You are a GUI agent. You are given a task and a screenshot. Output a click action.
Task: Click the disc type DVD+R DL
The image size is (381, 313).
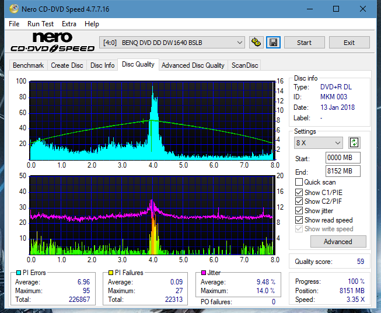[336, 87]
